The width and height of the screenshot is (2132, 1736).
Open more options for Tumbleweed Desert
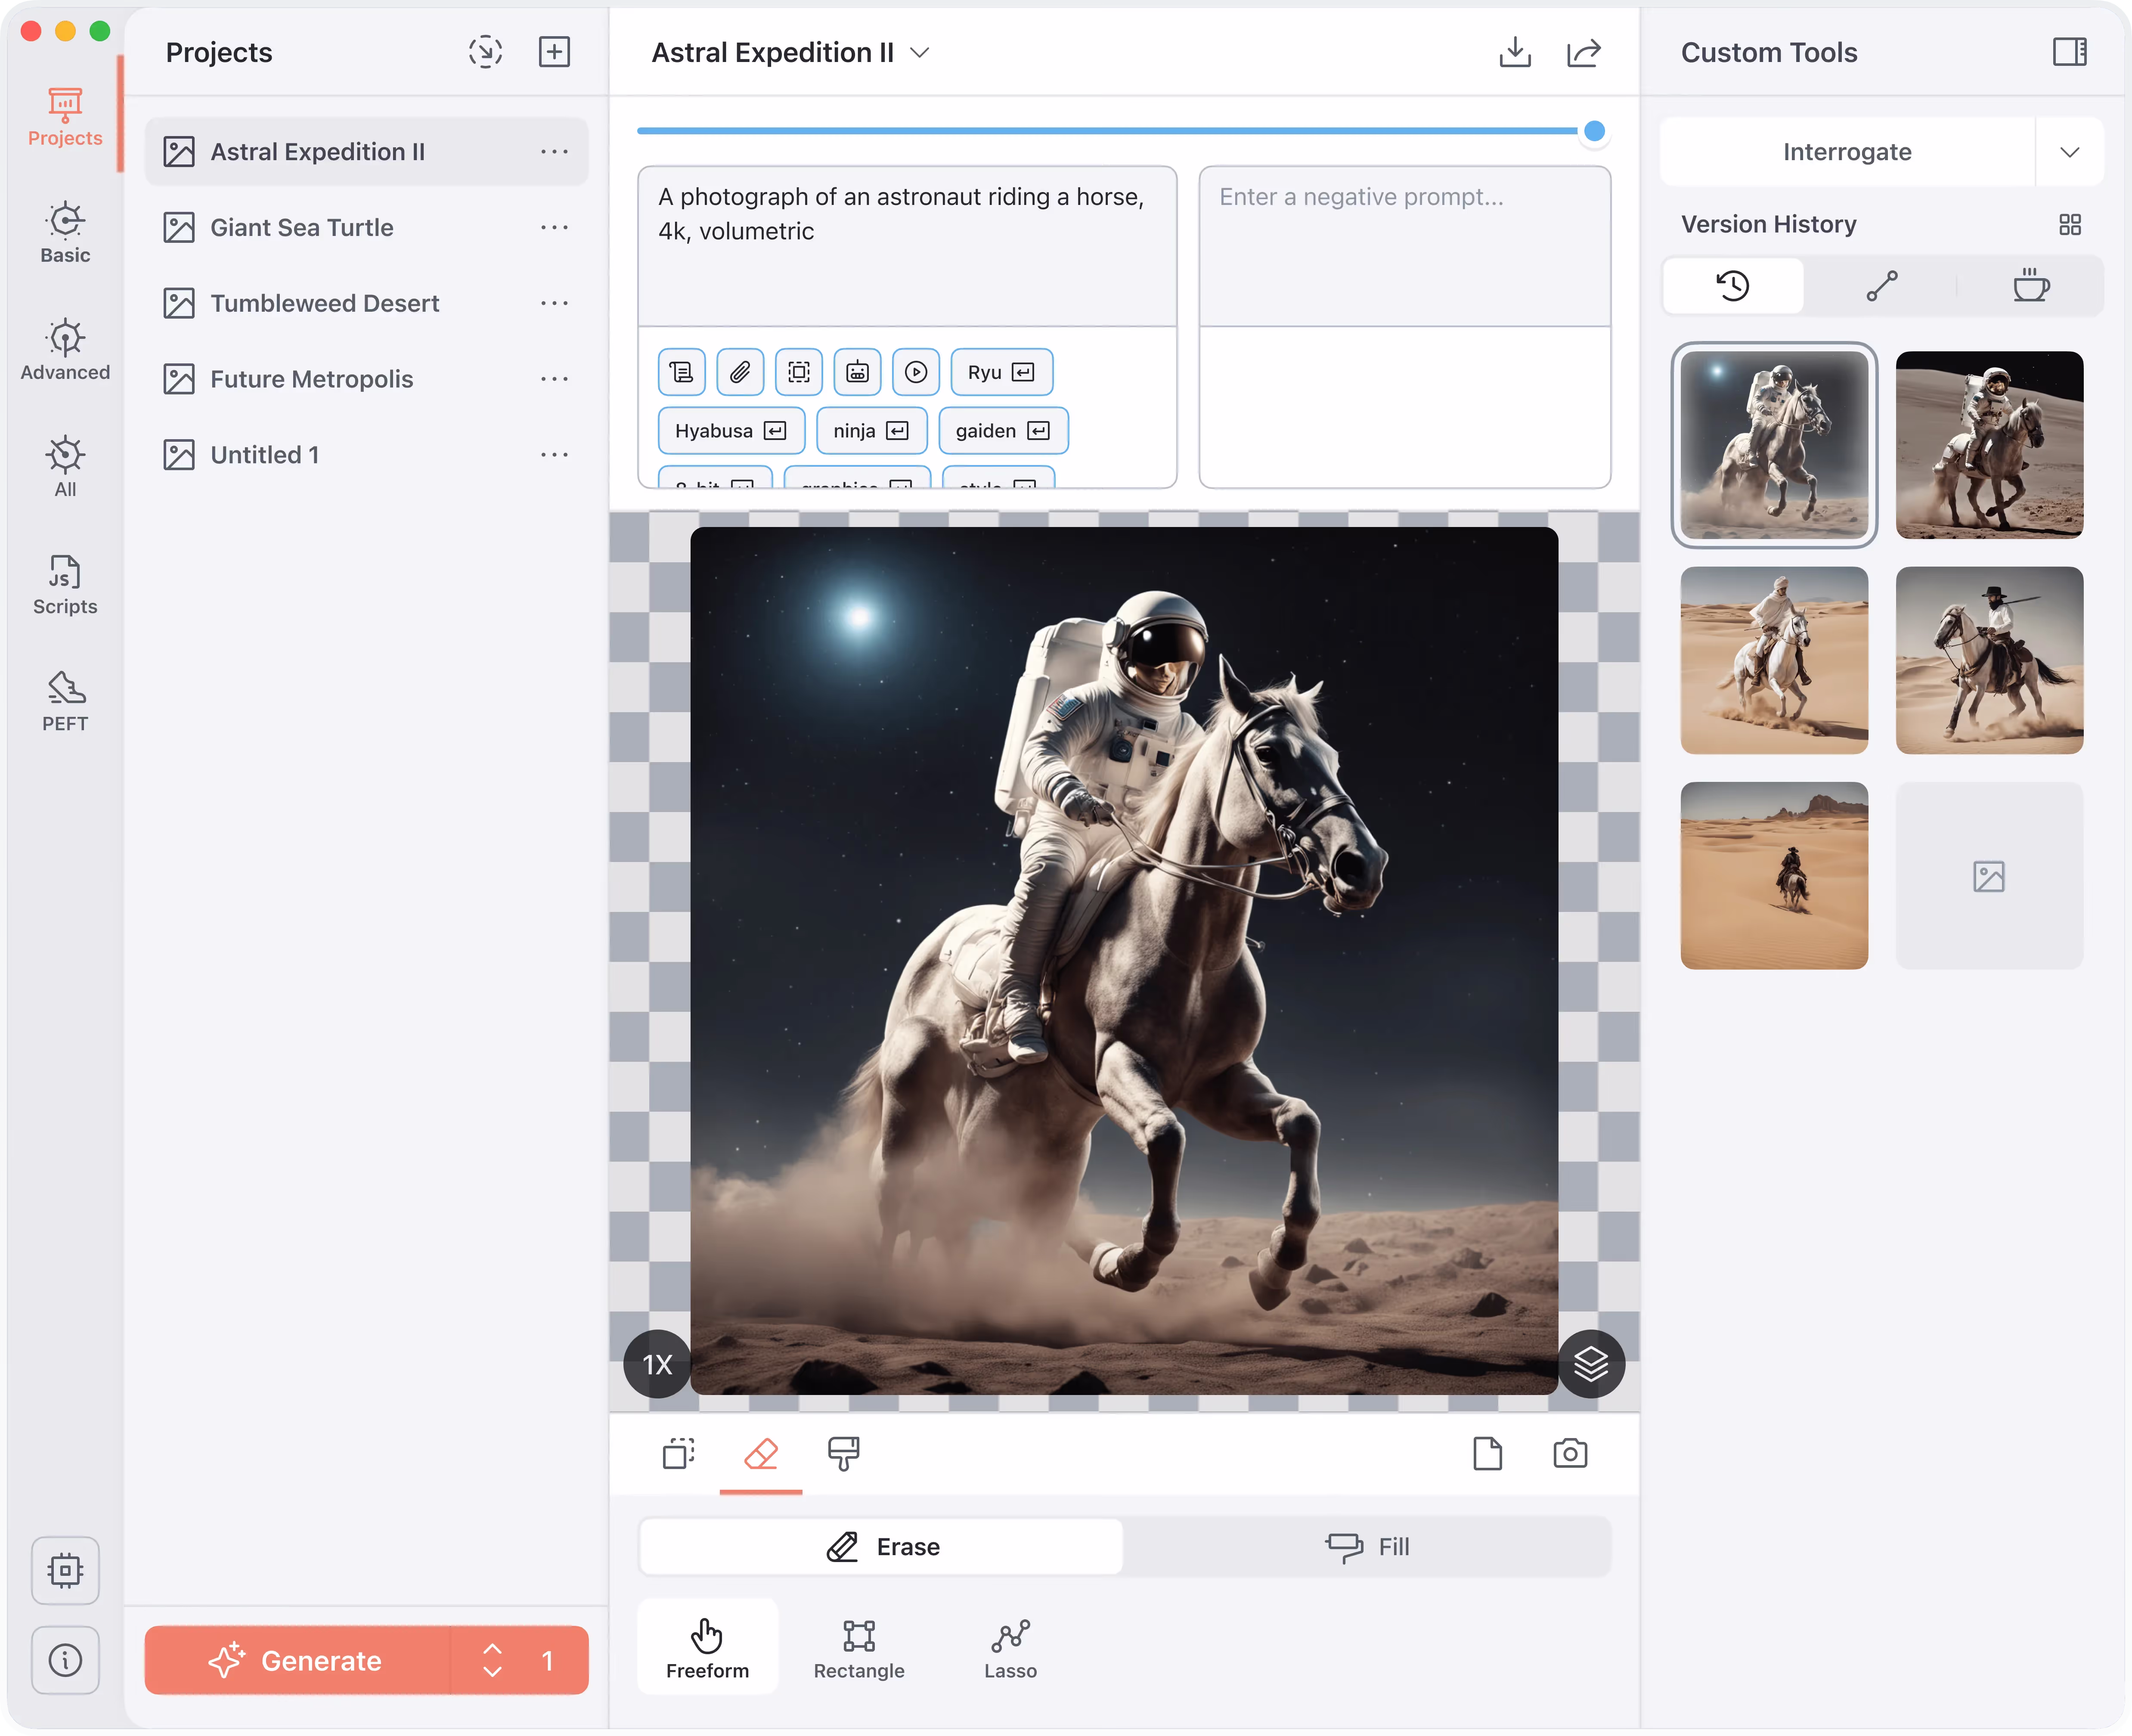554,303
